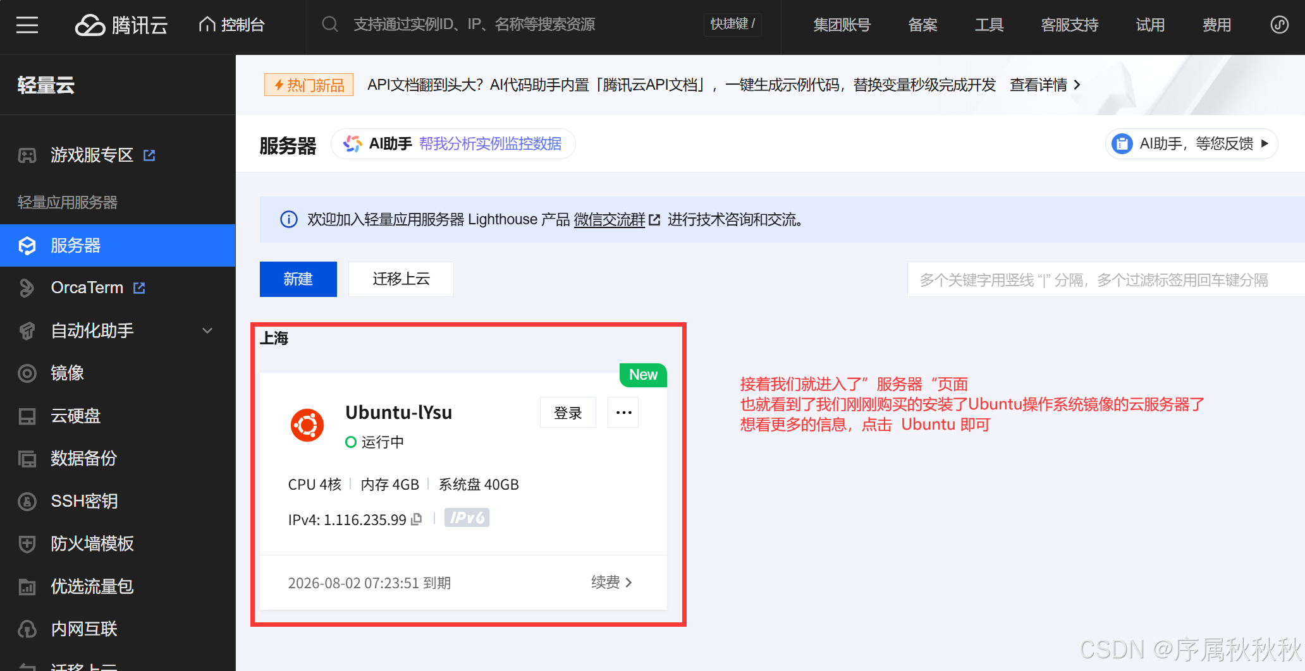Image resolution: width=1305 pixels, height=671 pixels.
Task: Open the Ubuntu server instance icon
Action: click(x=306, y=425)
